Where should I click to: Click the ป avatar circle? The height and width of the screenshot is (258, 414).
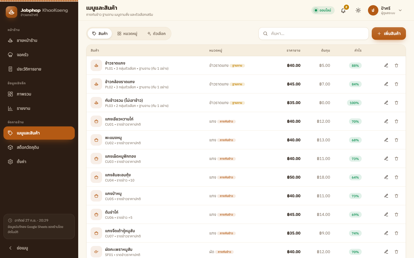(373, 10)
